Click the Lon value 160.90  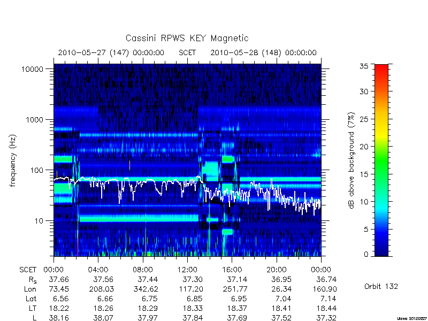click(x=324, y=289)
